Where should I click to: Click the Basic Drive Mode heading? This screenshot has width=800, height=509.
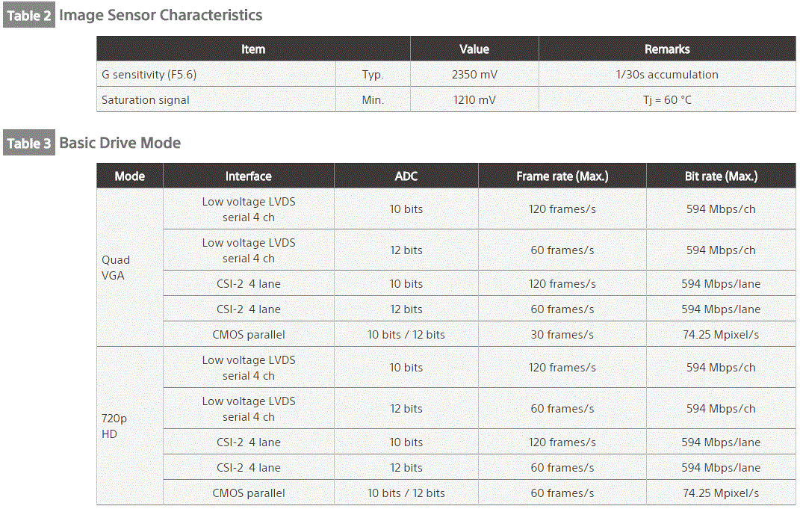coord(120,143)
